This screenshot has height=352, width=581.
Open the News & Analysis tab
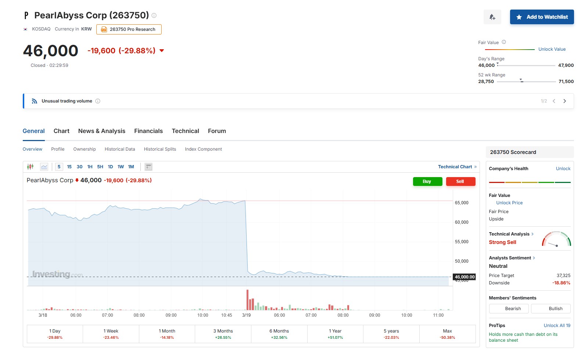coord(102,131)
